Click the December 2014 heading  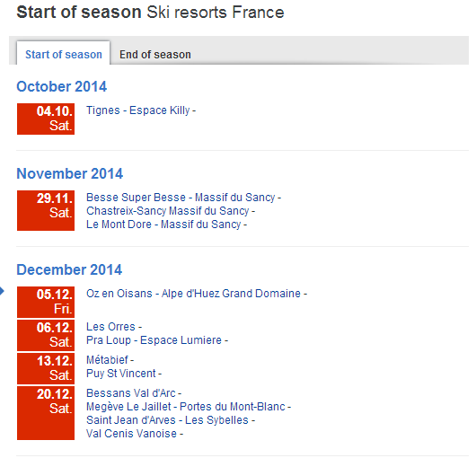click(x=69, y=269)
